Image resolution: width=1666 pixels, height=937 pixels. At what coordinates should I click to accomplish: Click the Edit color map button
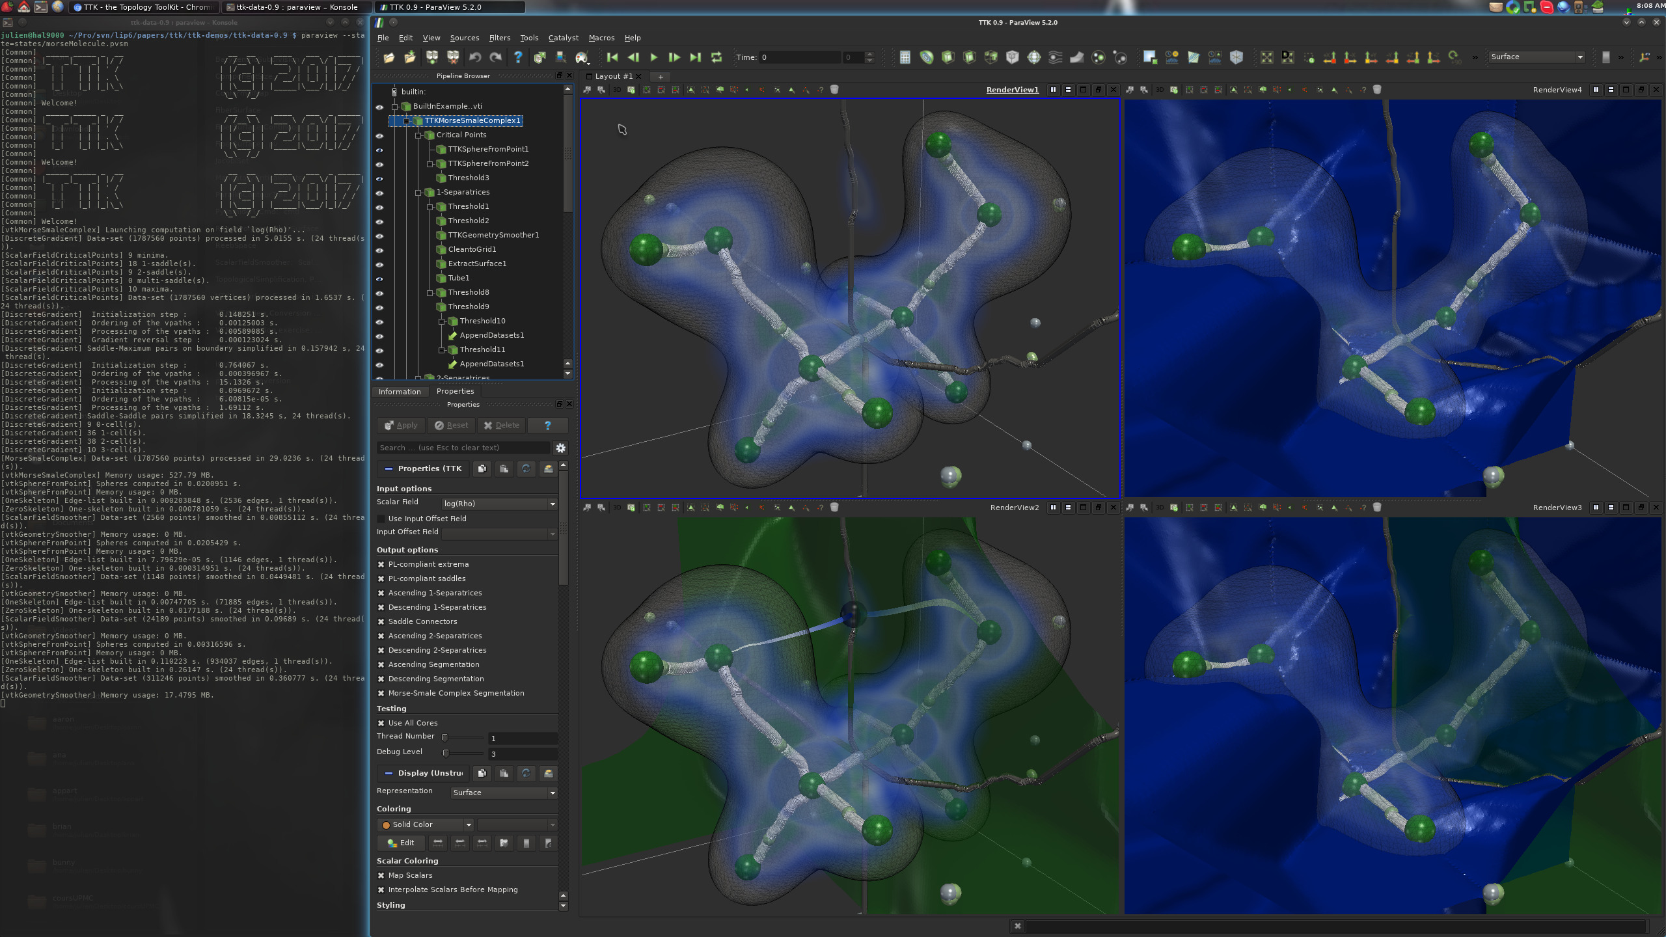point(401,843)
